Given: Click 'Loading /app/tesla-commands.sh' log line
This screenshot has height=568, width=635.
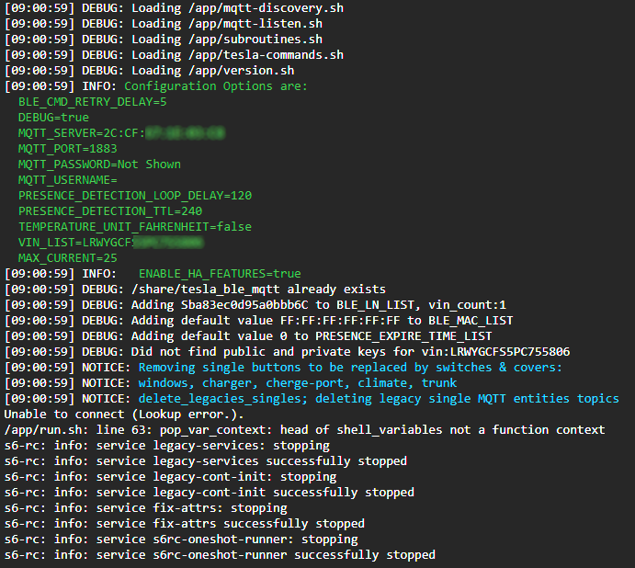Looking at the screenshot, I should [174, 55].
